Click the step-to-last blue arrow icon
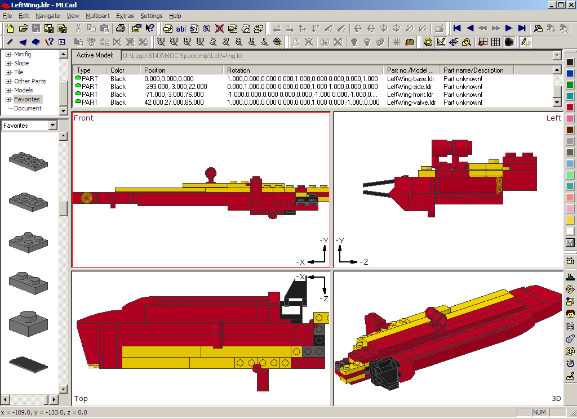This screenshot has height=419, width=577. tap(522, 28)
